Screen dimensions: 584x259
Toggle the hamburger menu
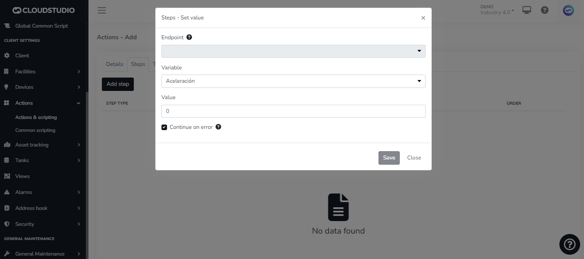pyautogui.click(x=102, y=10)
